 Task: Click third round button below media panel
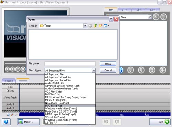point(141,70)
